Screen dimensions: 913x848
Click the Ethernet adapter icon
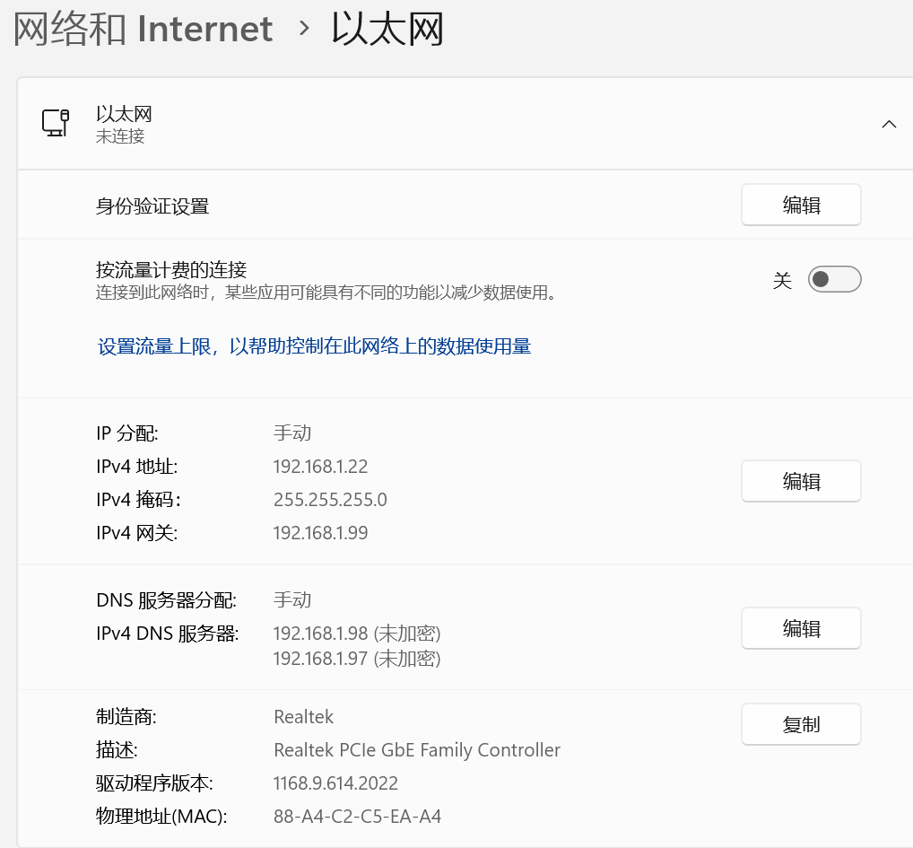coord(56,123)
